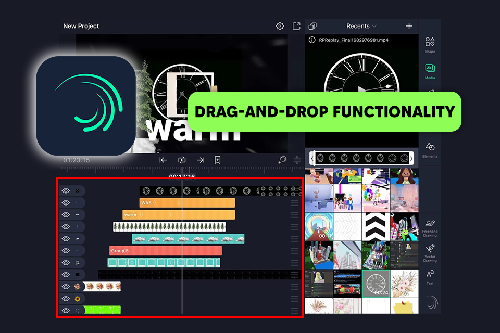Click the multi-select media icon beside Recents

pyautogui.click(x=312, y=26)
